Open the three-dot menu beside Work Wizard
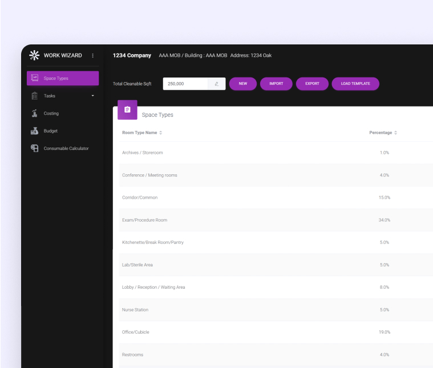433x368 pixels. tap(93, 55)
